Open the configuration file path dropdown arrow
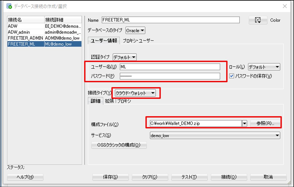The height and width of the screenshot is (187, 294). (x=244, y=124)
